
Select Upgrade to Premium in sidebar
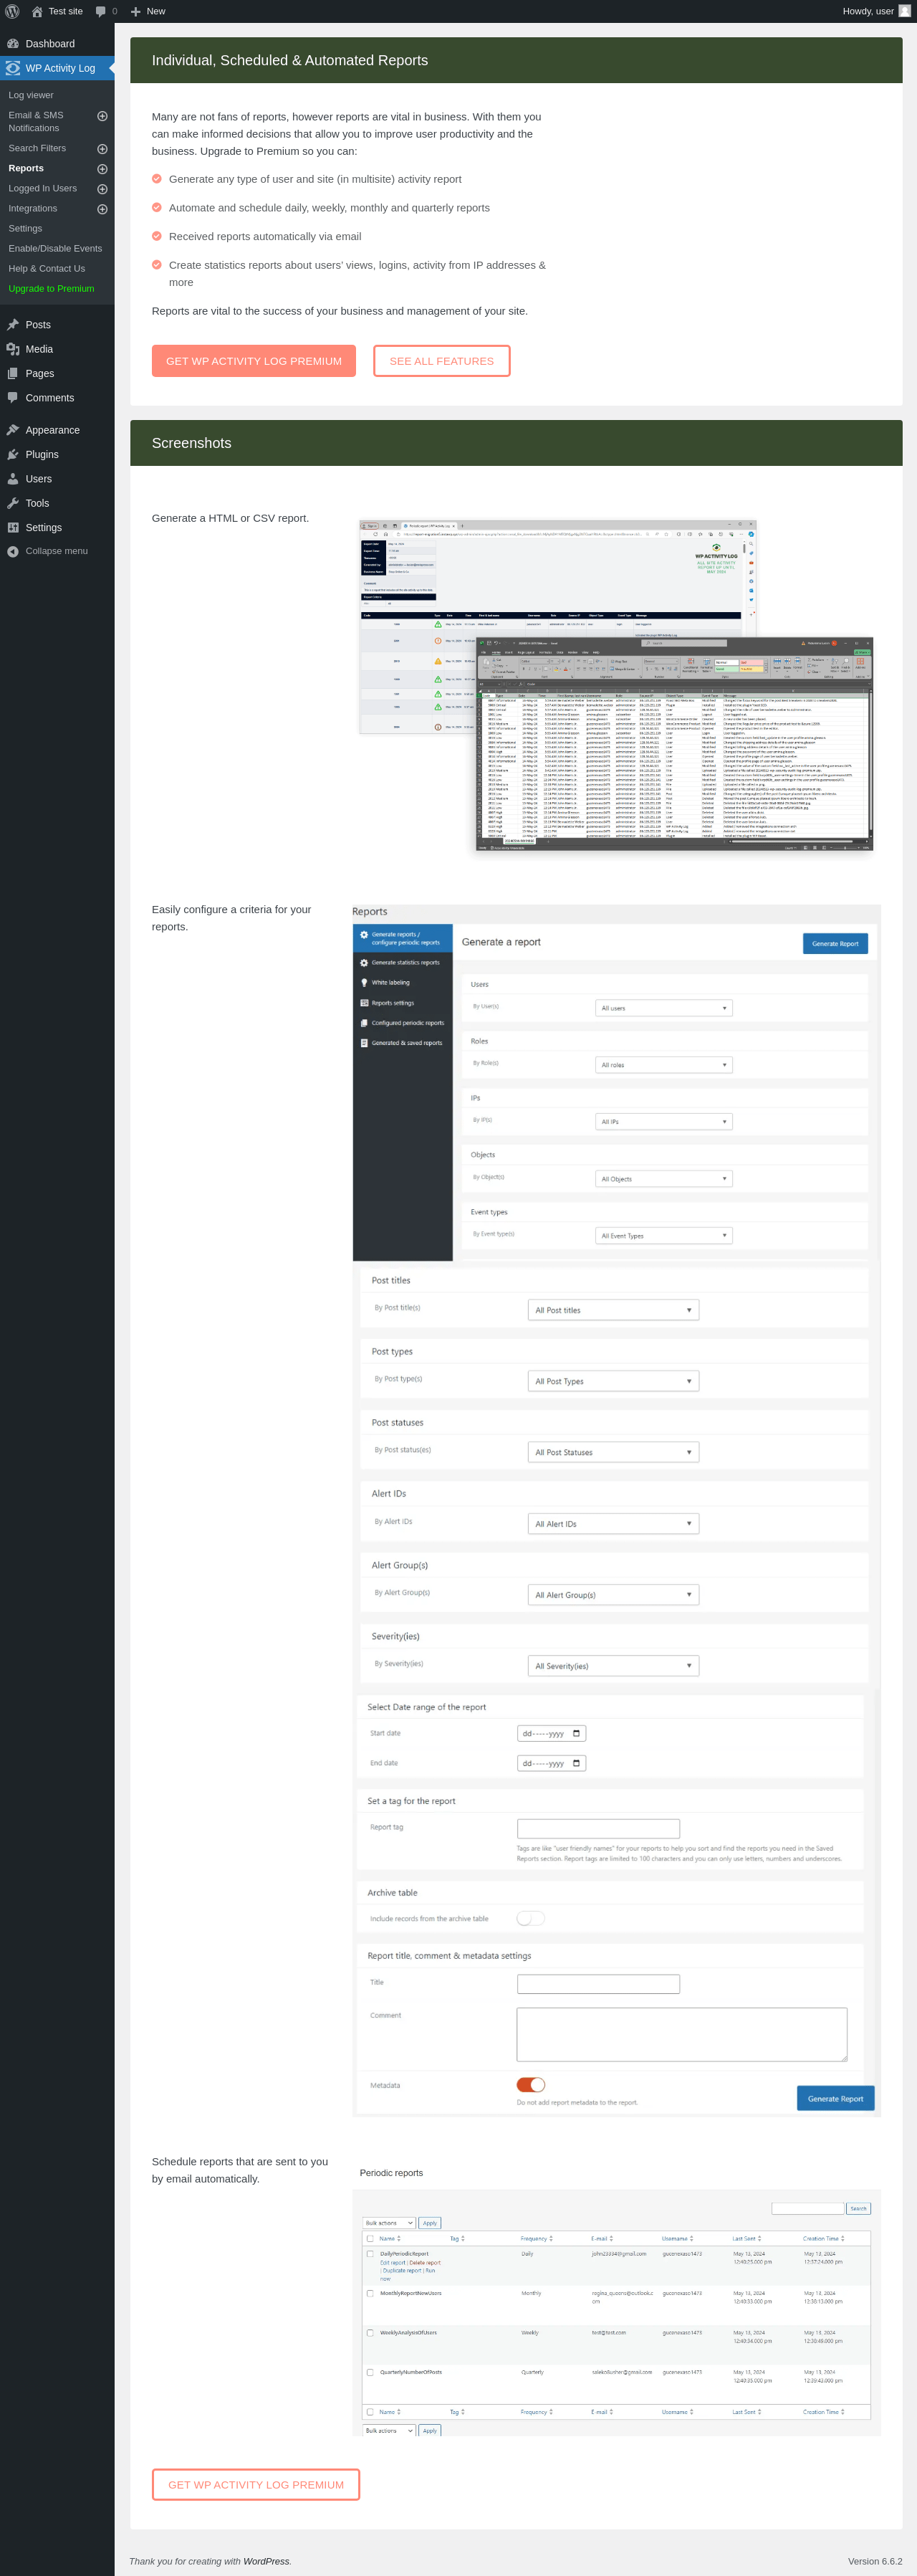[x=51, y=289]
